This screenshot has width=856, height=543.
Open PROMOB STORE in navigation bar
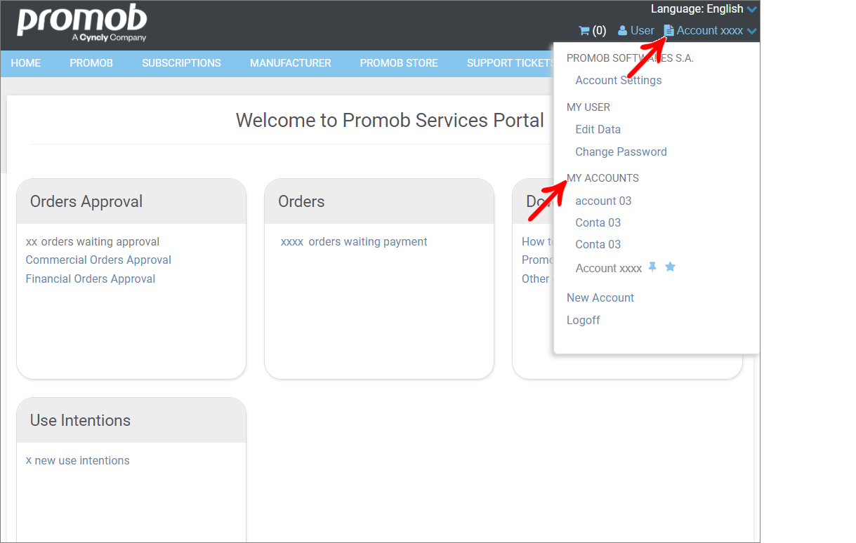(x=399, y=63)
